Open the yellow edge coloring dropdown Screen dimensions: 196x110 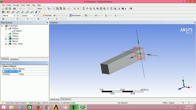pos(9,12)
